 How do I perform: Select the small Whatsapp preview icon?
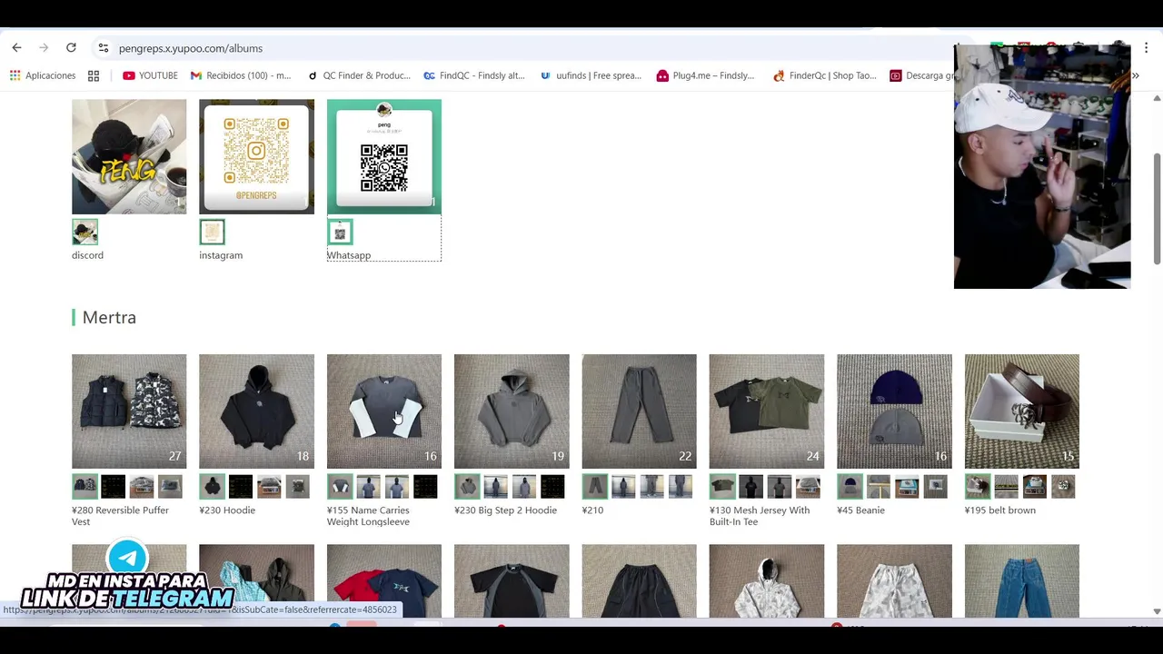pos(340,232)
